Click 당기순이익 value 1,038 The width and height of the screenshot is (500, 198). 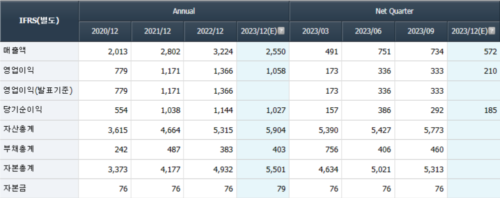click(170, 110)
